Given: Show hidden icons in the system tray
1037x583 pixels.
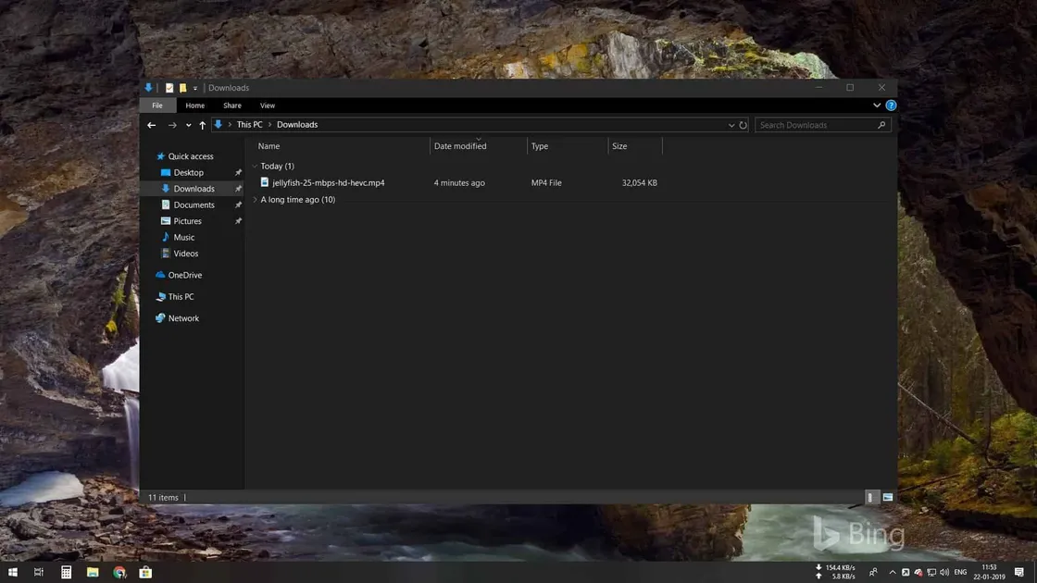Looking at the screenshot, I should [893, 572].
